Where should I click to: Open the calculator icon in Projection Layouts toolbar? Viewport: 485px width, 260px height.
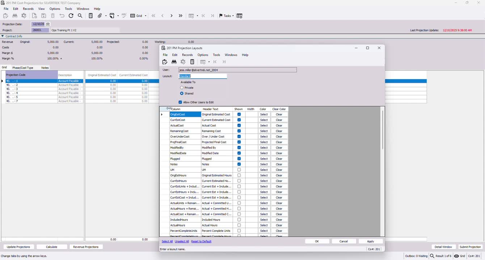coord(192,62)
